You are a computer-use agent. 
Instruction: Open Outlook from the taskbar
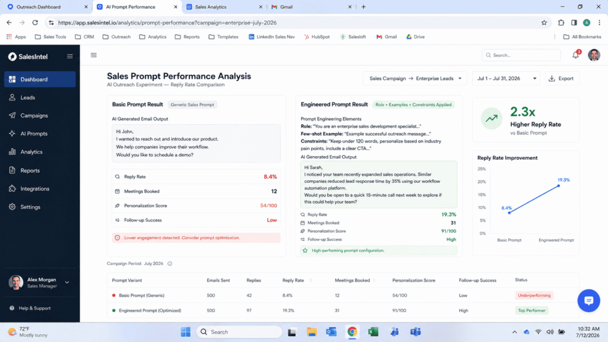[x=331, y=332]
